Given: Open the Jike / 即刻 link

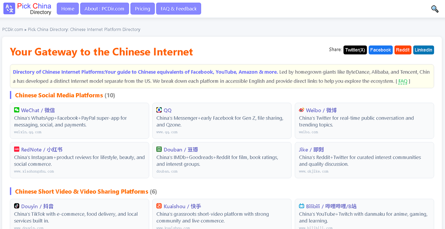Looking at the screenshot, I should coord(311,150).
